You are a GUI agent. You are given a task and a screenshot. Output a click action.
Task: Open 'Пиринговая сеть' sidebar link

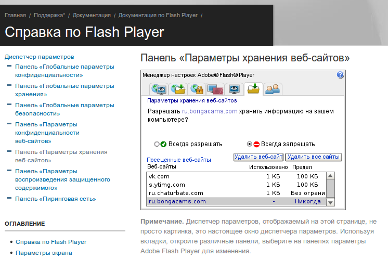pyautogui.click(x=56, y=199)
